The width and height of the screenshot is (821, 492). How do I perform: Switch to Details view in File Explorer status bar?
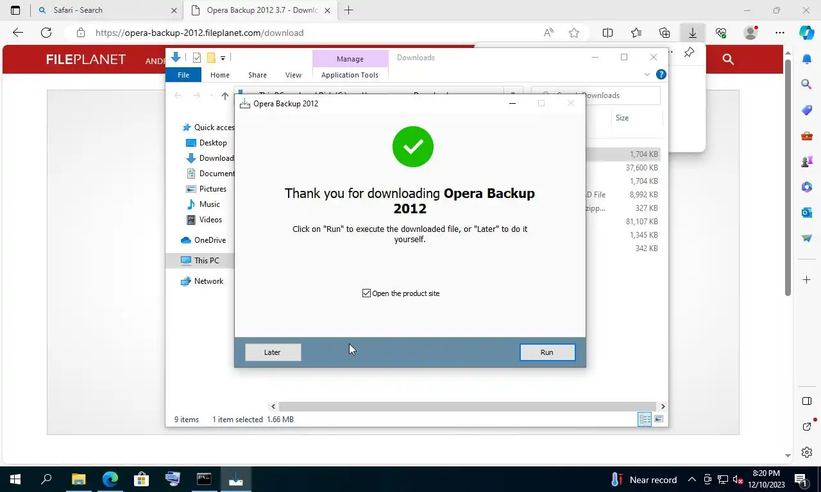coord(645,420)
